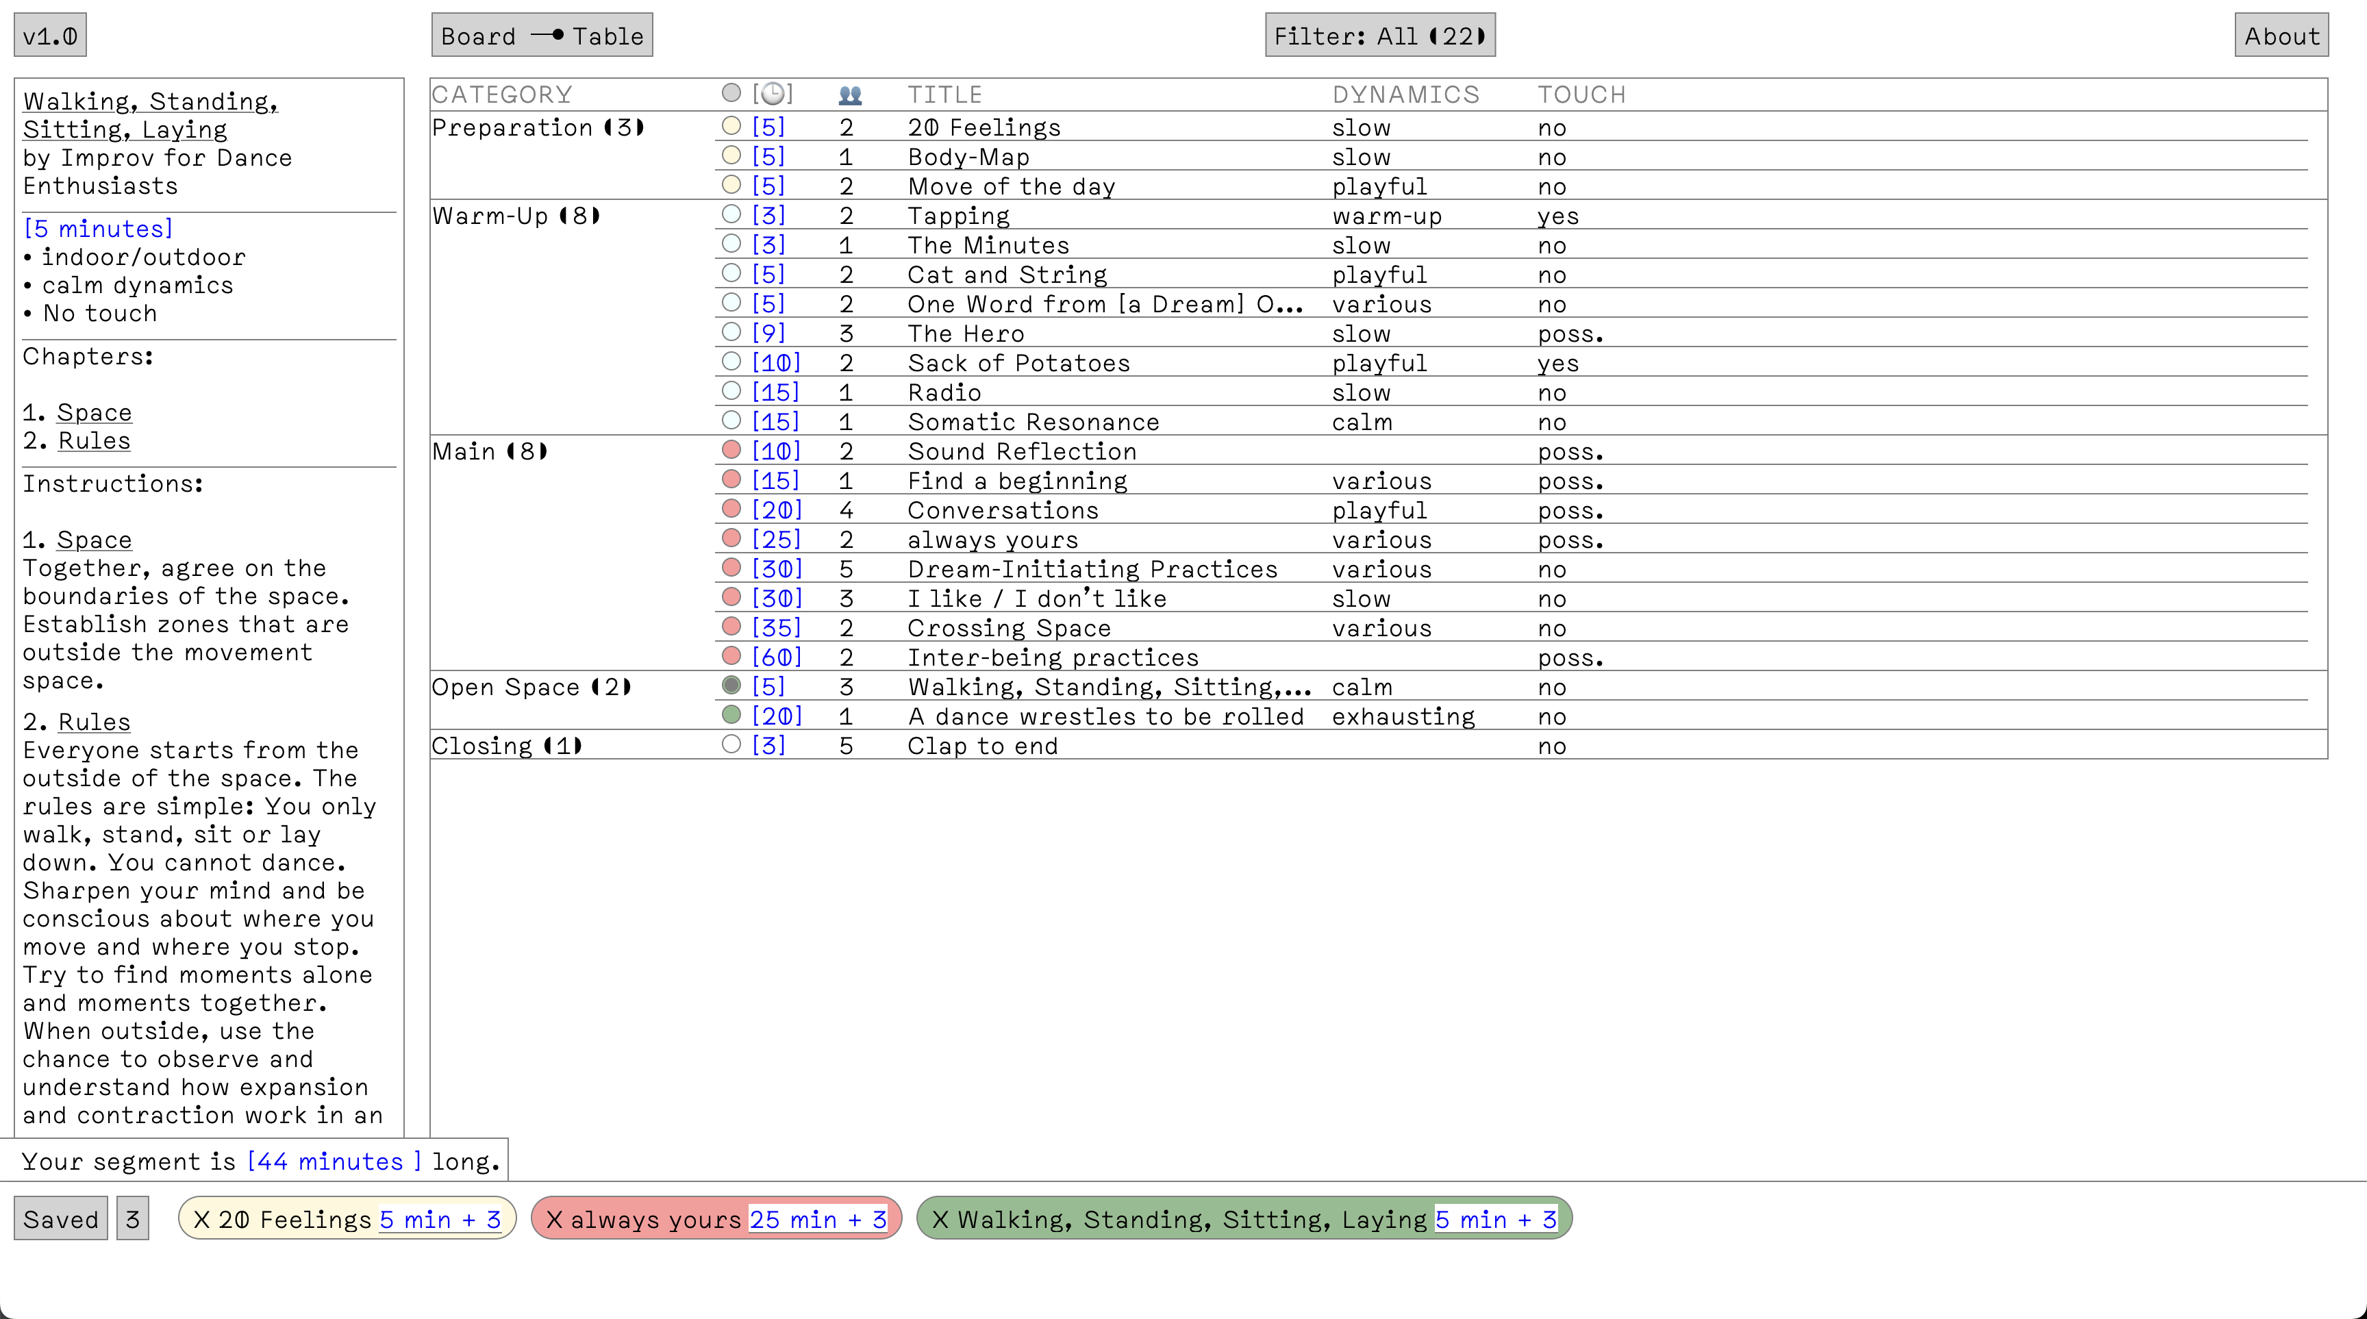Click the Saved button
Viewport: 2367px width, 1319px height.
[61, 1220]
